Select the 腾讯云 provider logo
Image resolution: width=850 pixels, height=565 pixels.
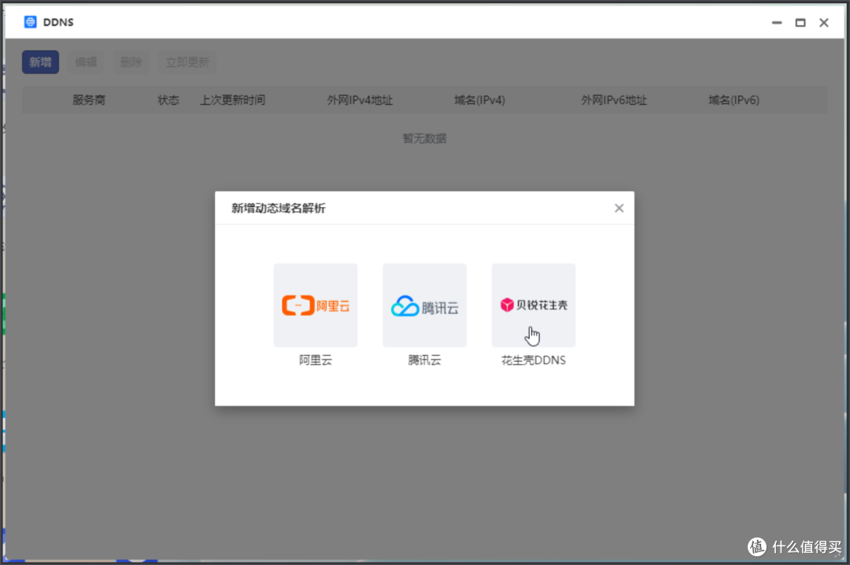click(x=424, y=305)
